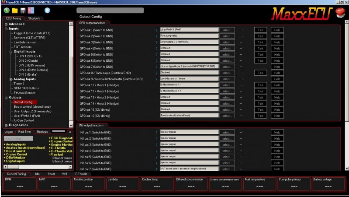Select AirCon Control tree item
The image size is (349, 197).
pos(24,120)
